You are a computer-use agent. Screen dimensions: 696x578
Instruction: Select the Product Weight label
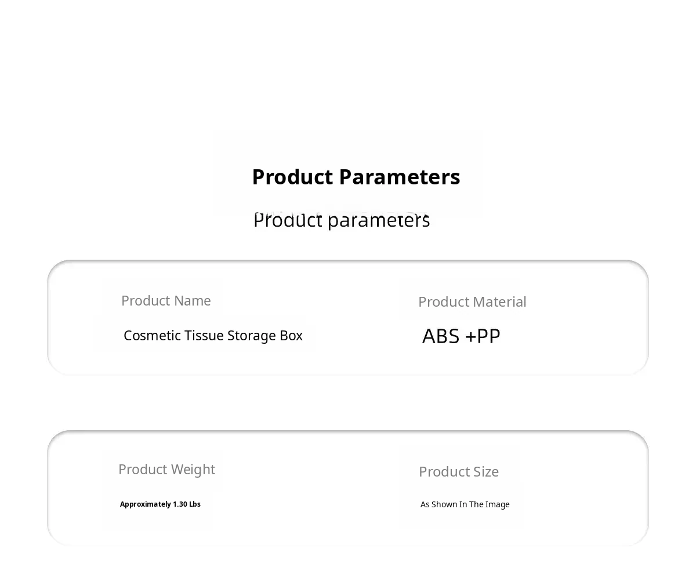(x=166, y=469)
